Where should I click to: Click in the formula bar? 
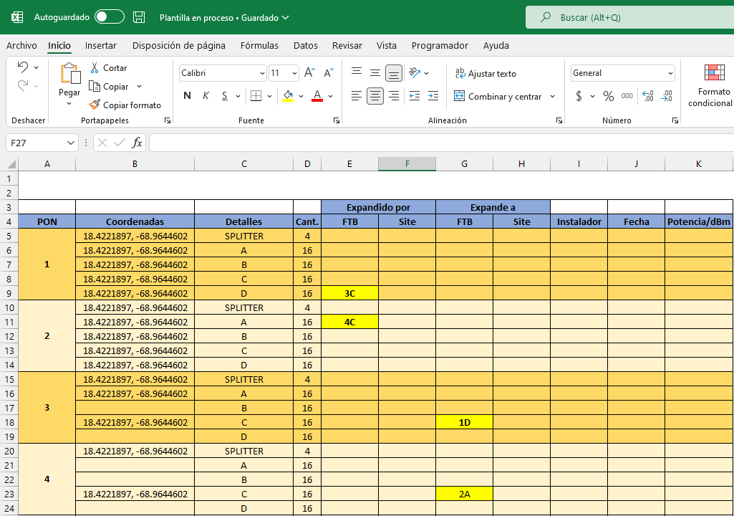pos(441,143)
